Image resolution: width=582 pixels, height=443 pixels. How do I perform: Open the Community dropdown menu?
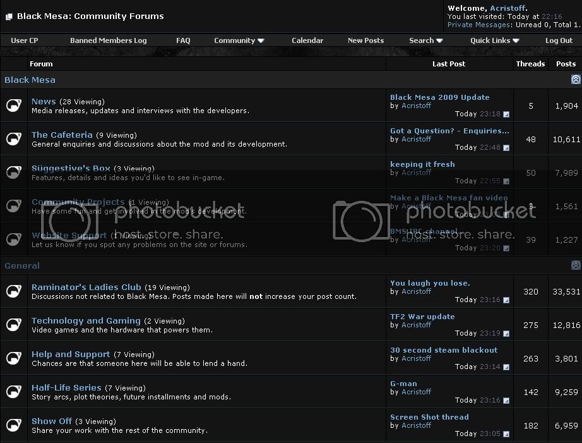[239, 40]
